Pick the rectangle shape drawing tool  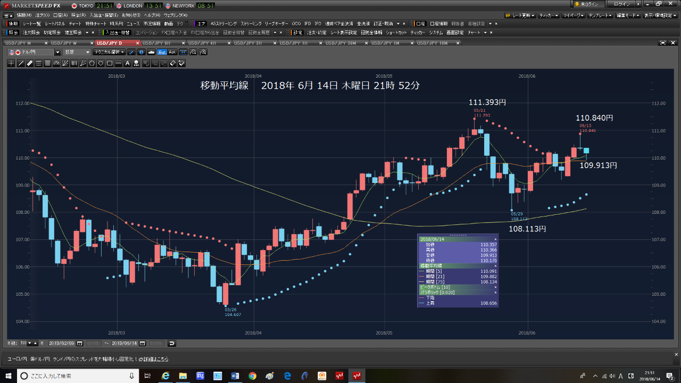click(109, 63)
